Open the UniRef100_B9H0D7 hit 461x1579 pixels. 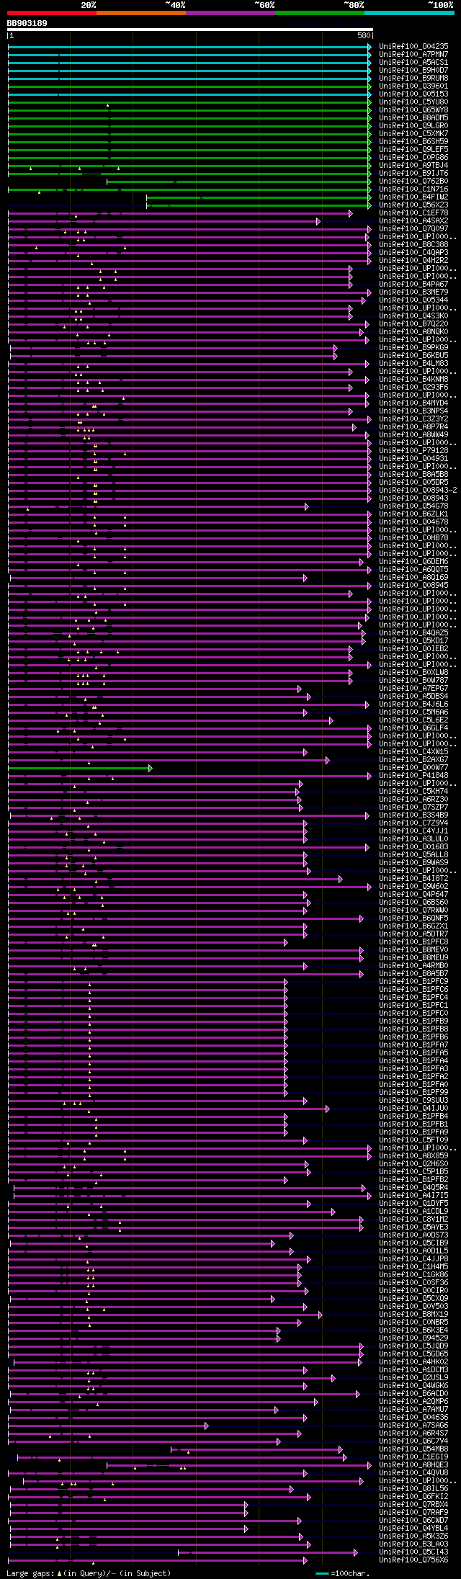(x=413, y=70)
